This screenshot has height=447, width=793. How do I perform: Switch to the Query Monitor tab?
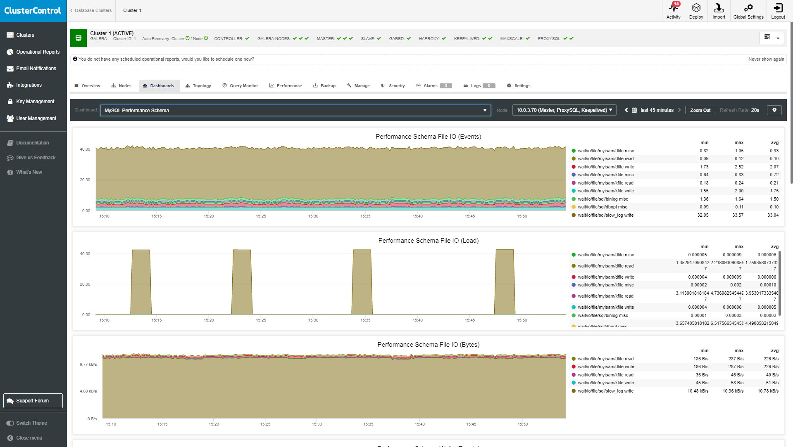tap(240, 86)
